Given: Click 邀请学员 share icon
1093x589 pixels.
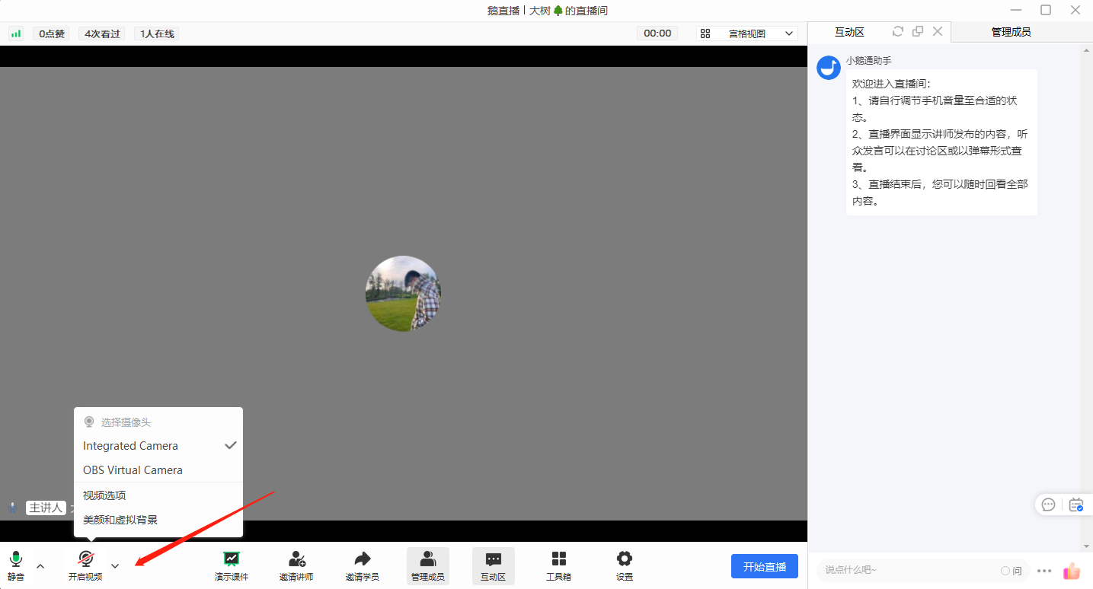Looking at the screenshot, I should pos(363,565).
